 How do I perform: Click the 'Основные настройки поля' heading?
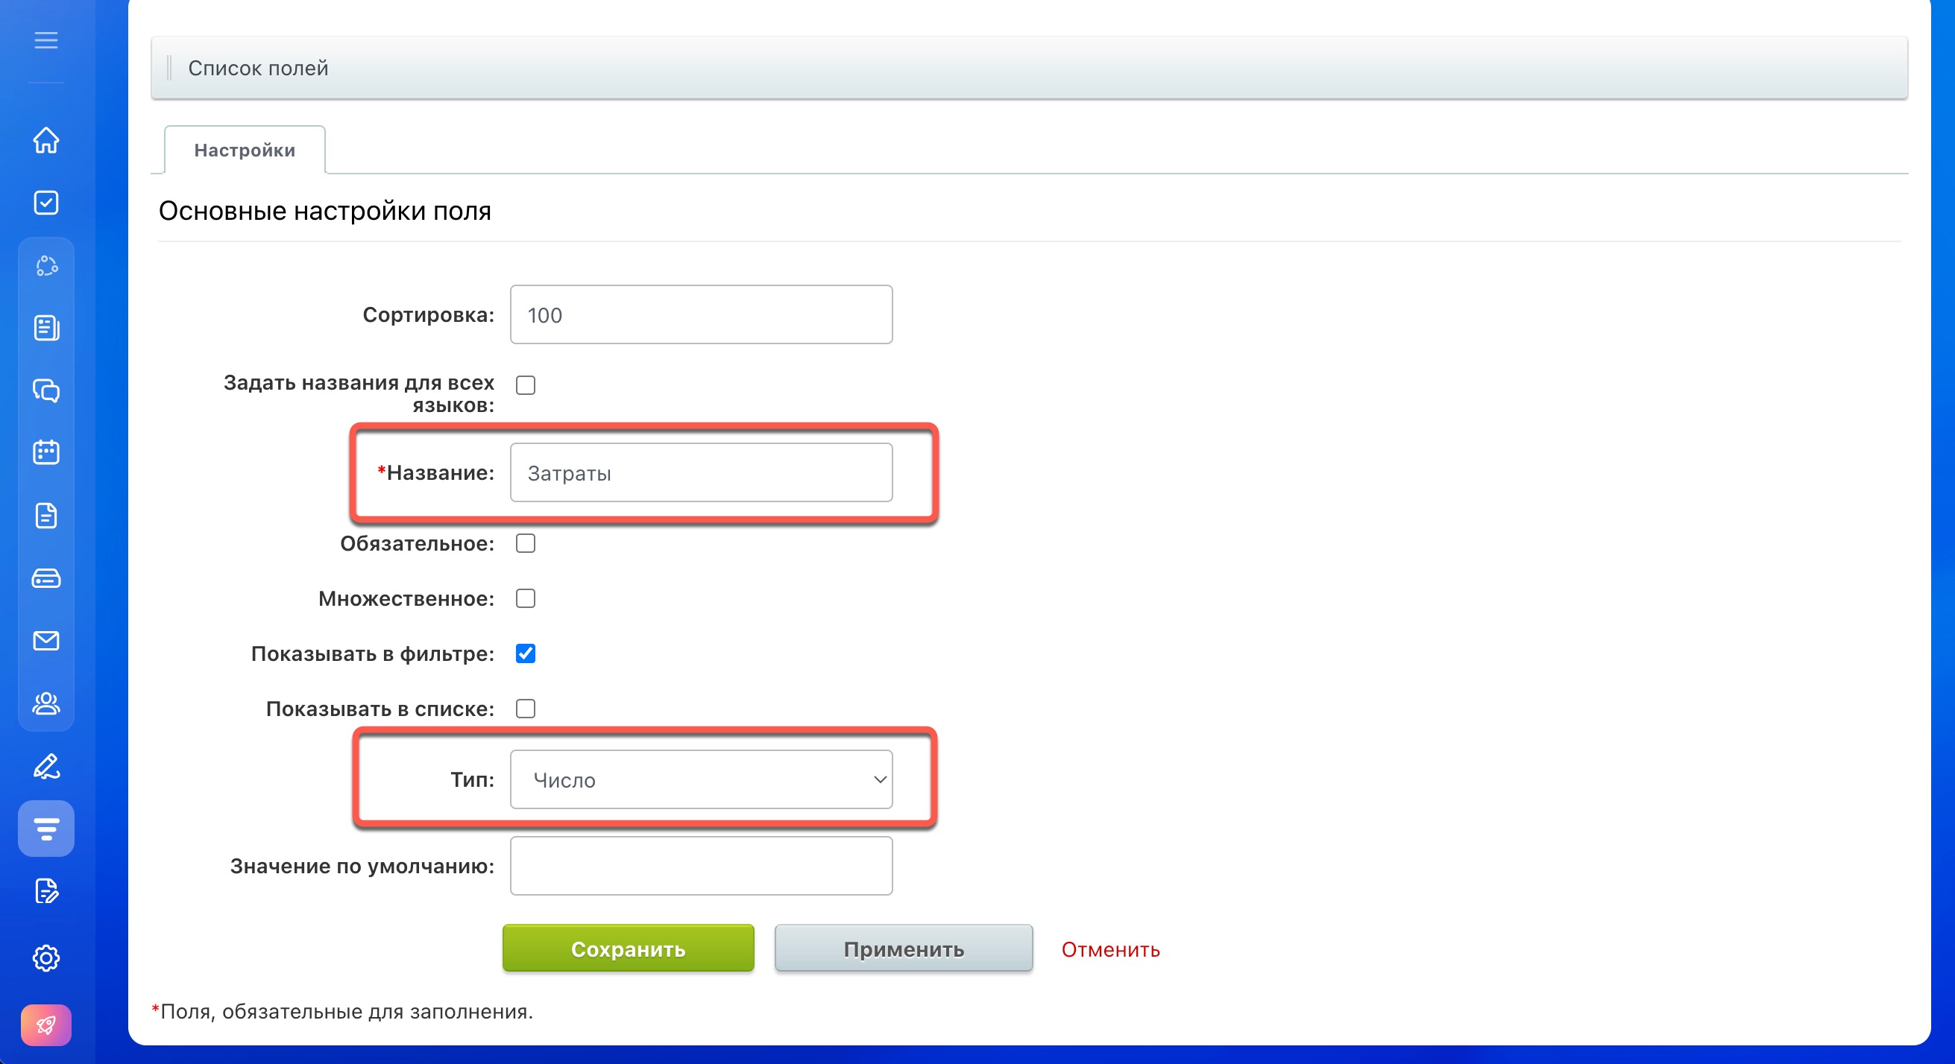[325, 211]
